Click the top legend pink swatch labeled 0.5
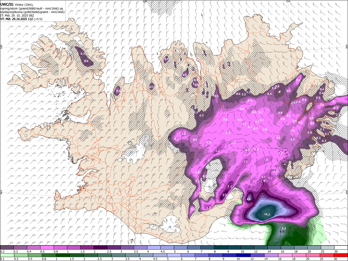The height and width of the screenshot is (261, 348). (x=47, y=247)
